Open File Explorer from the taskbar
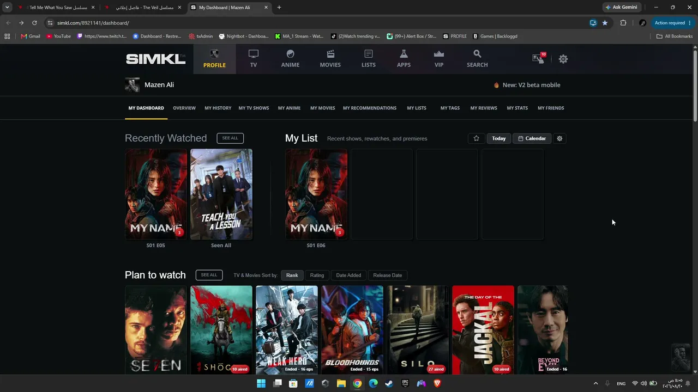 pos(341,383)
